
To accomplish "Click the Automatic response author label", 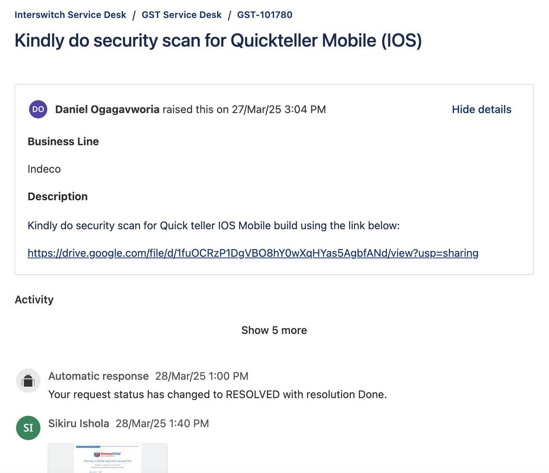I will (x=98, y=376).
